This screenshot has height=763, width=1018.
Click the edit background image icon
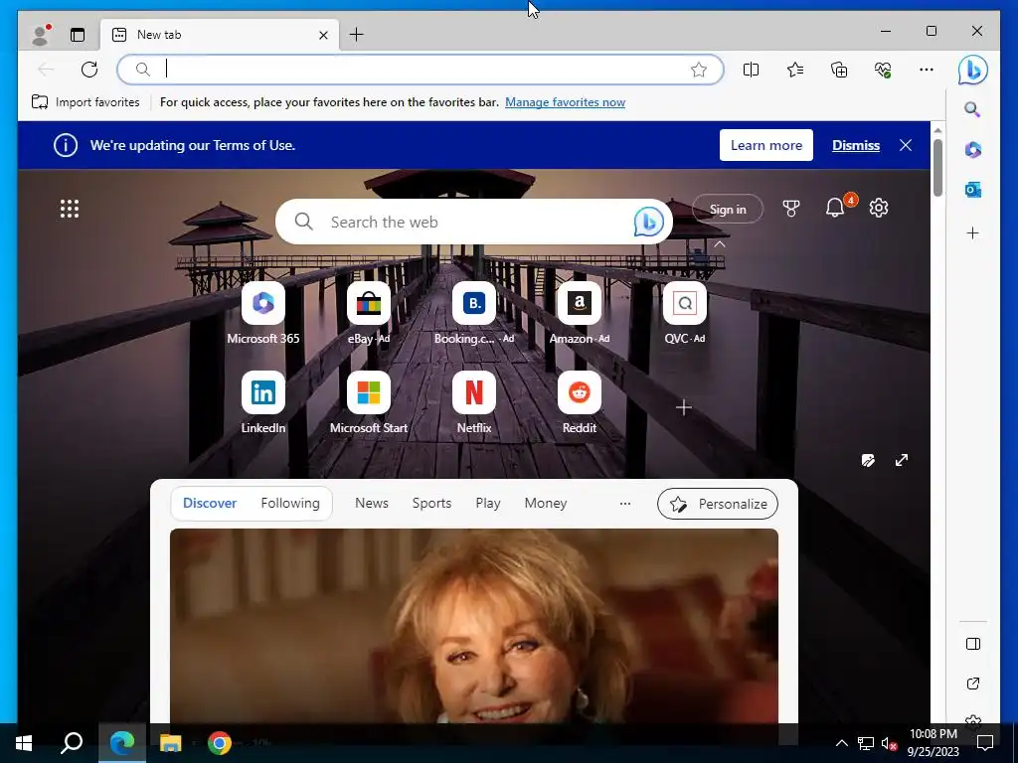[868, 461]
